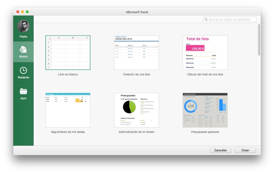This screenshot has height=174, width=274.
Task: Select the Nuevo document icon
Action: 23,50
